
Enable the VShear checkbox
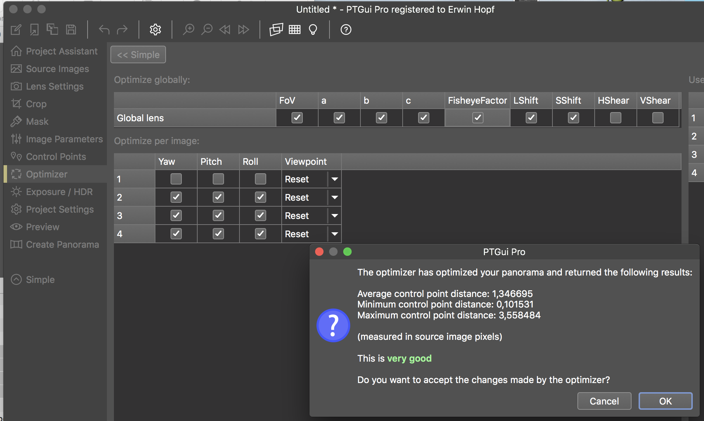(658, 118)
